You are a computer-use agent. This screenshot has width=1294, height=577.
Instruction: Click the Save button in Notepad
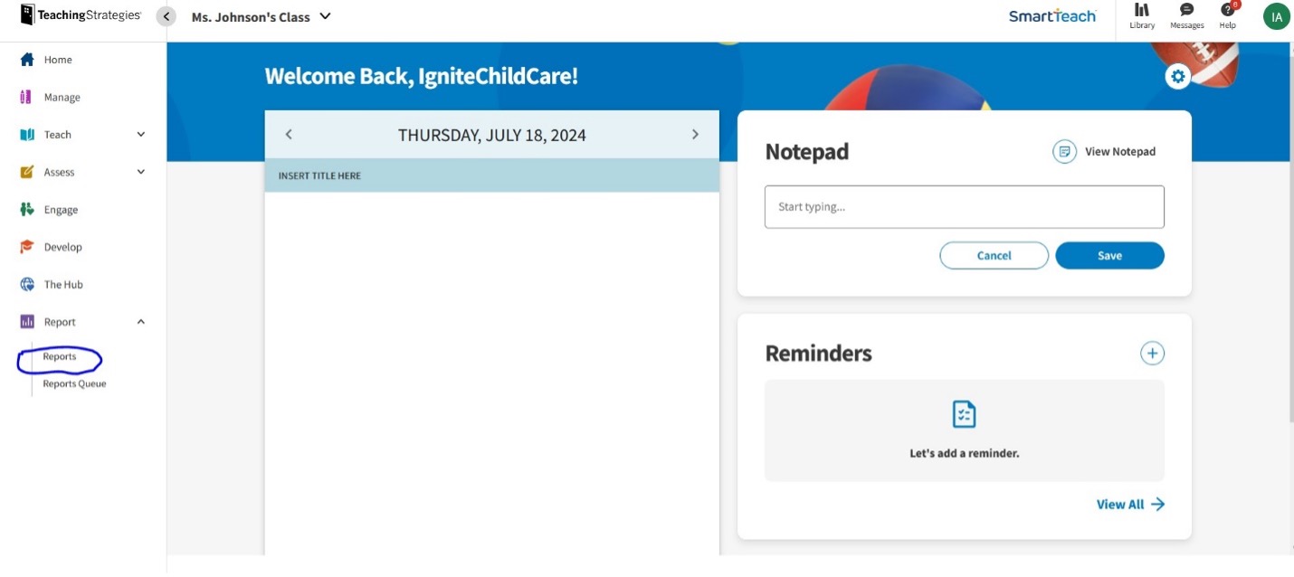1109,256
